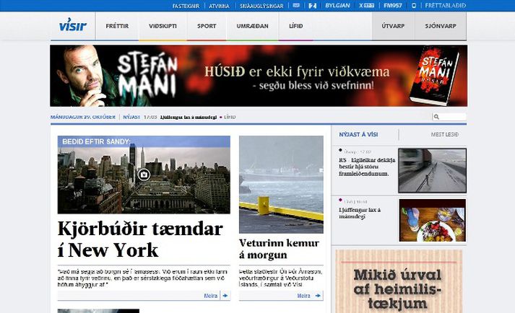Click the X 977 radio logo
This screenshot has width=515, height=313.
(367, 6)
